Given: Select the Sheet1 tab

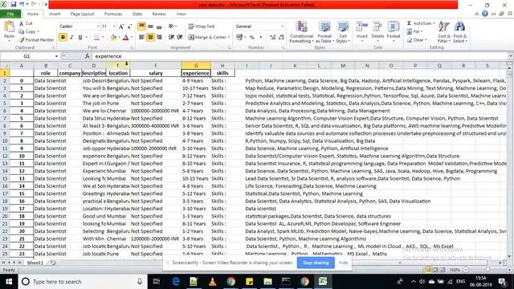Looking at the screenshot, I should point(35,263).
